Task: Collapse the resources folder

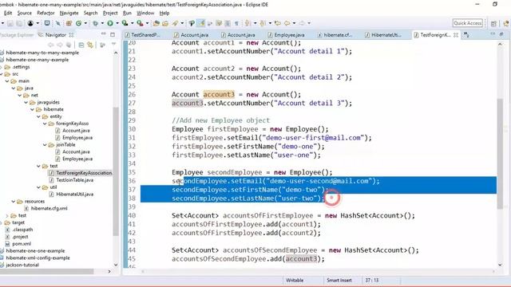Action: 14,202
